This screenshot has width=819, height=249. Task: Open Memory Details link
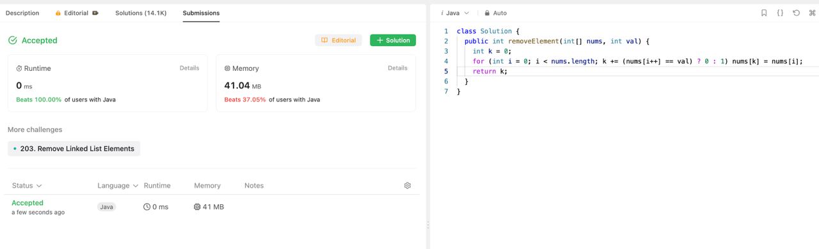[397, 68]
